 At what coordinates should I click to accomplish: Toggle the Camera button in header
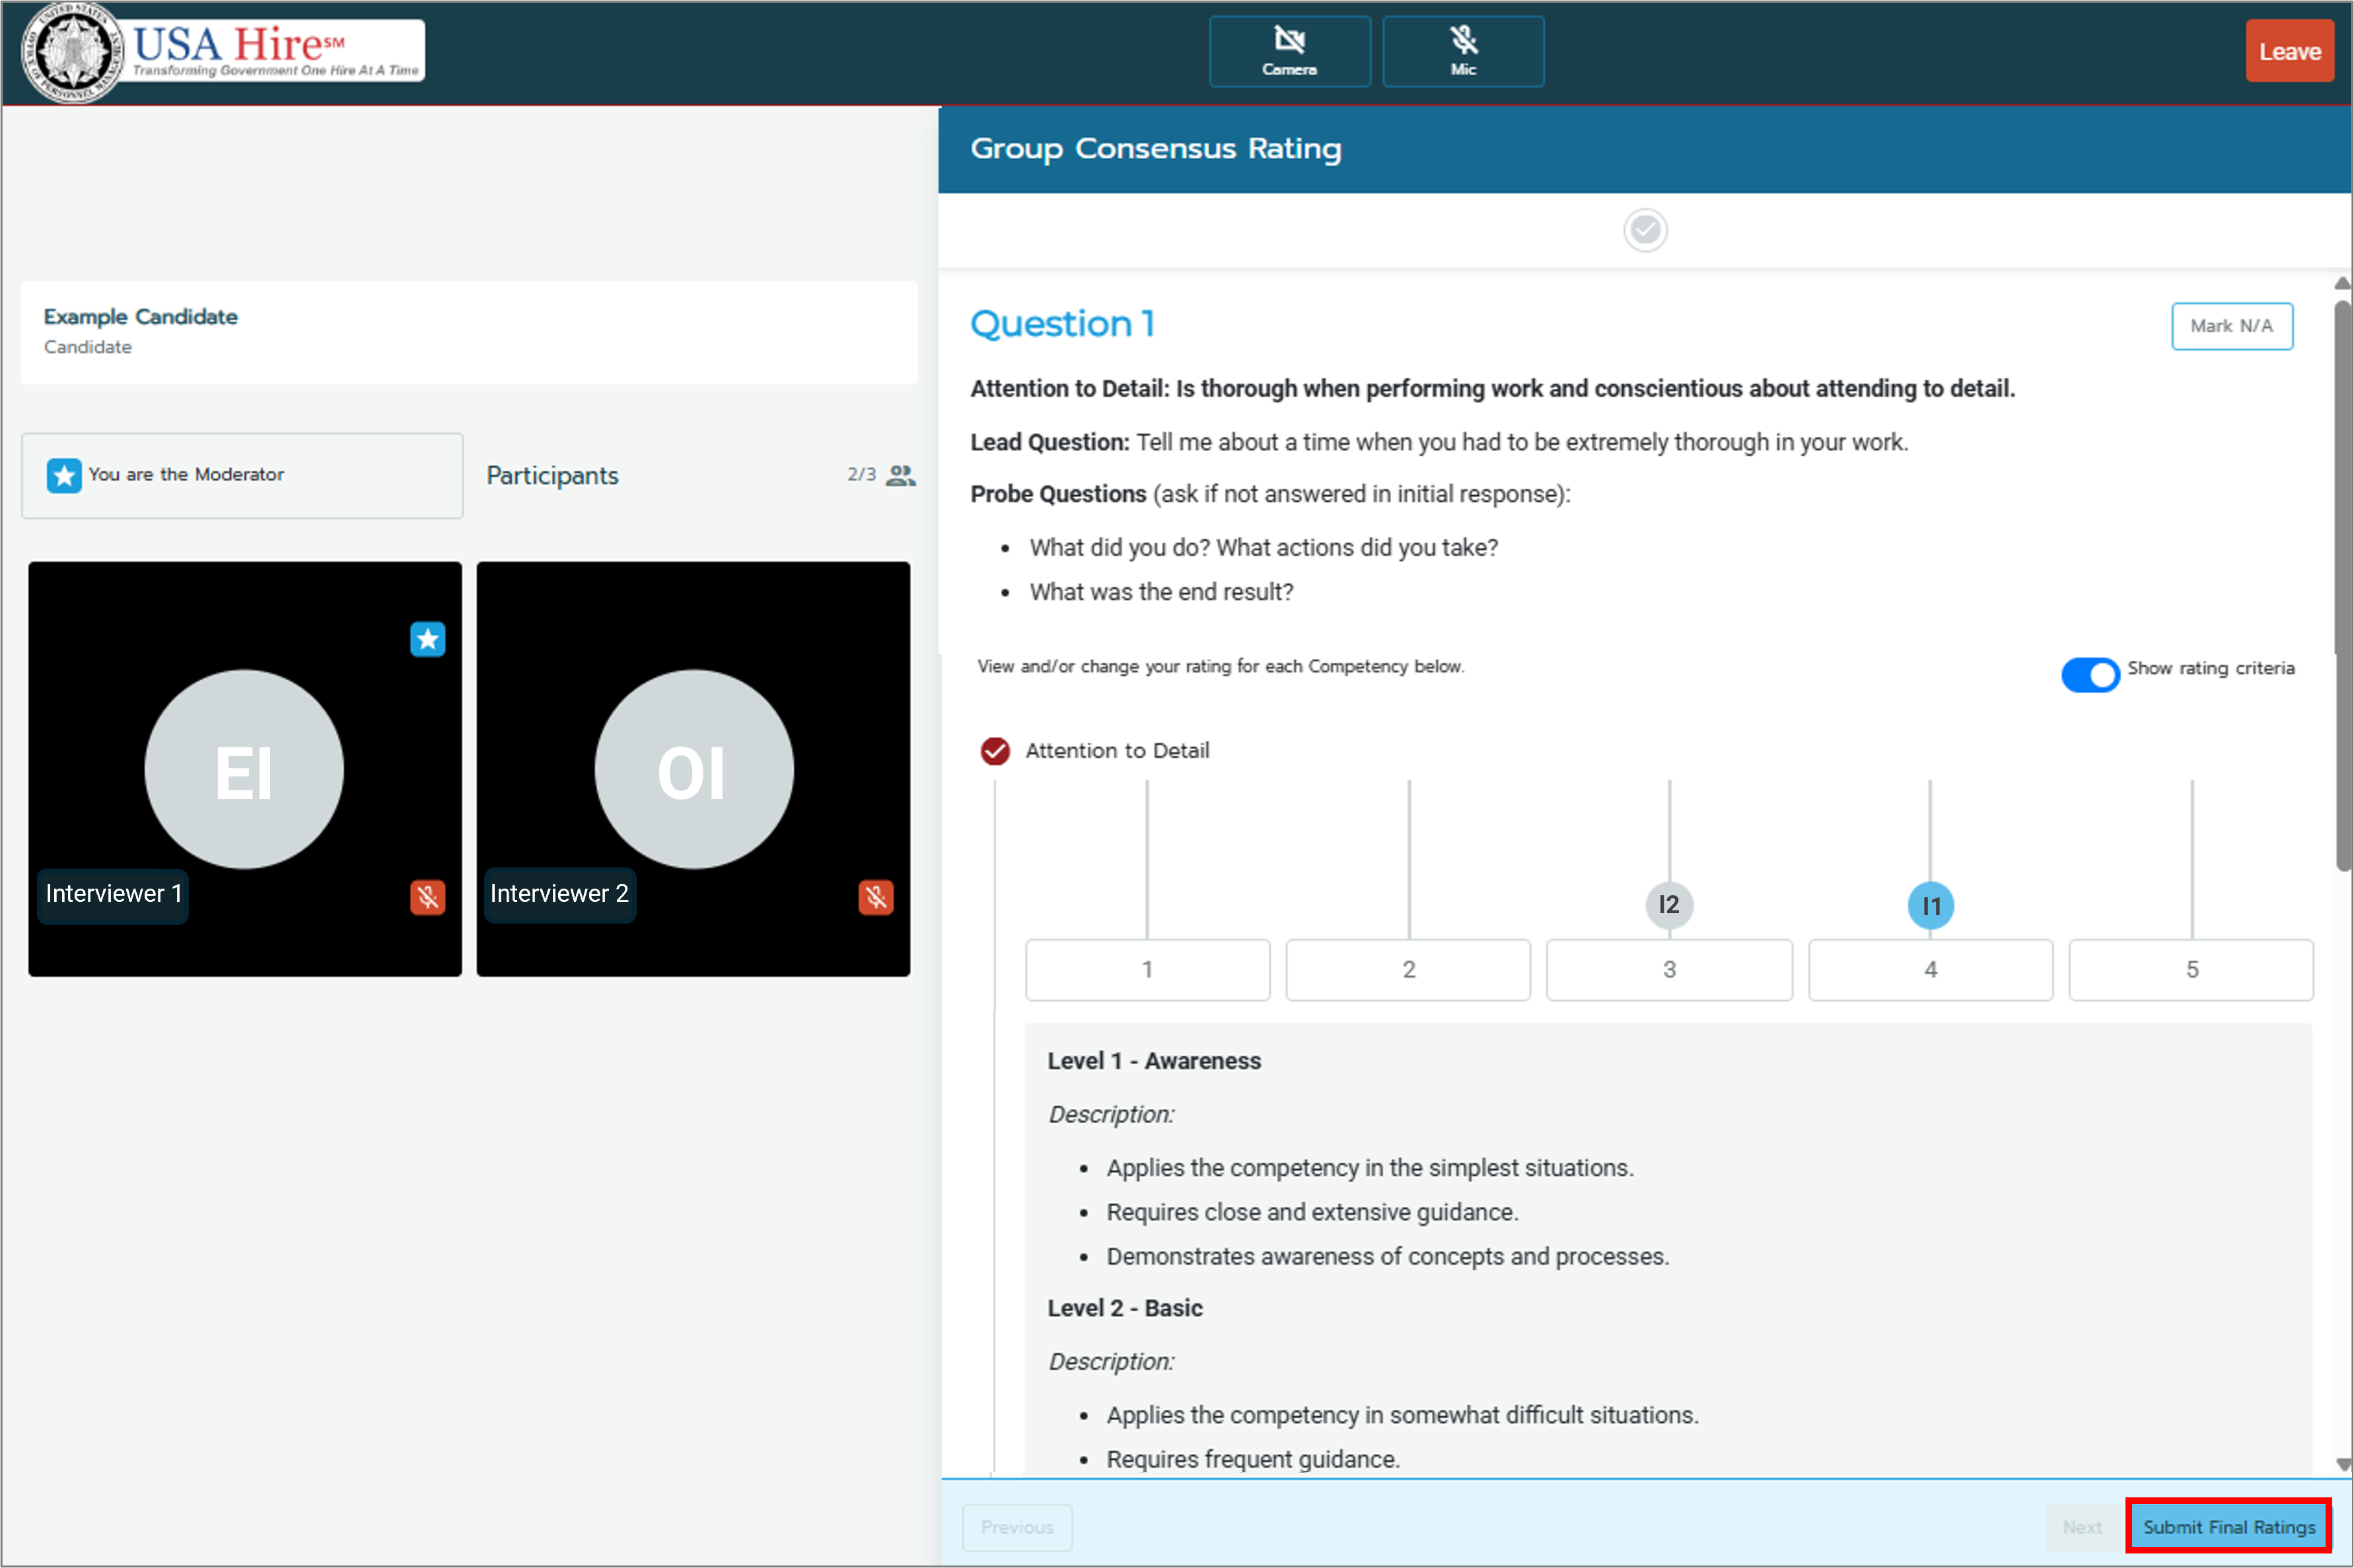pyautogui.click(x=1289, y=51)
